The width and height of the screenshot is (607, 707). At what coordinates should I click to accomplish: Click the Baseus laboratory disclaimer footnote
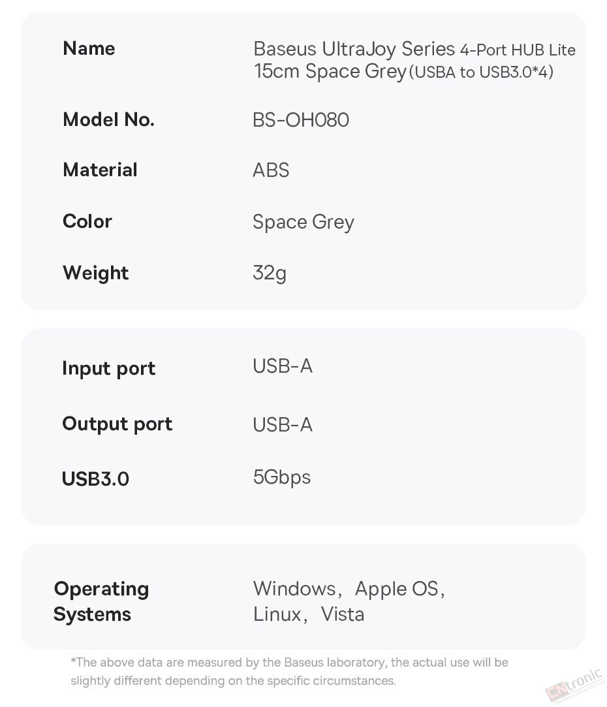click(x=289, y=671)
